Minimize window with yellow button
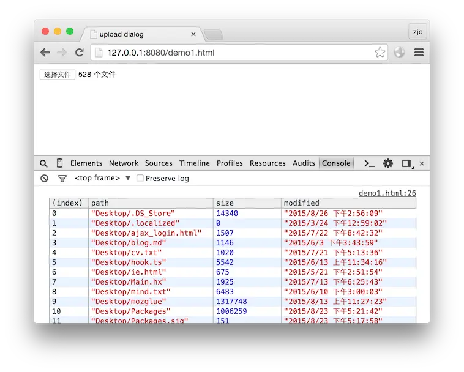 58,31
